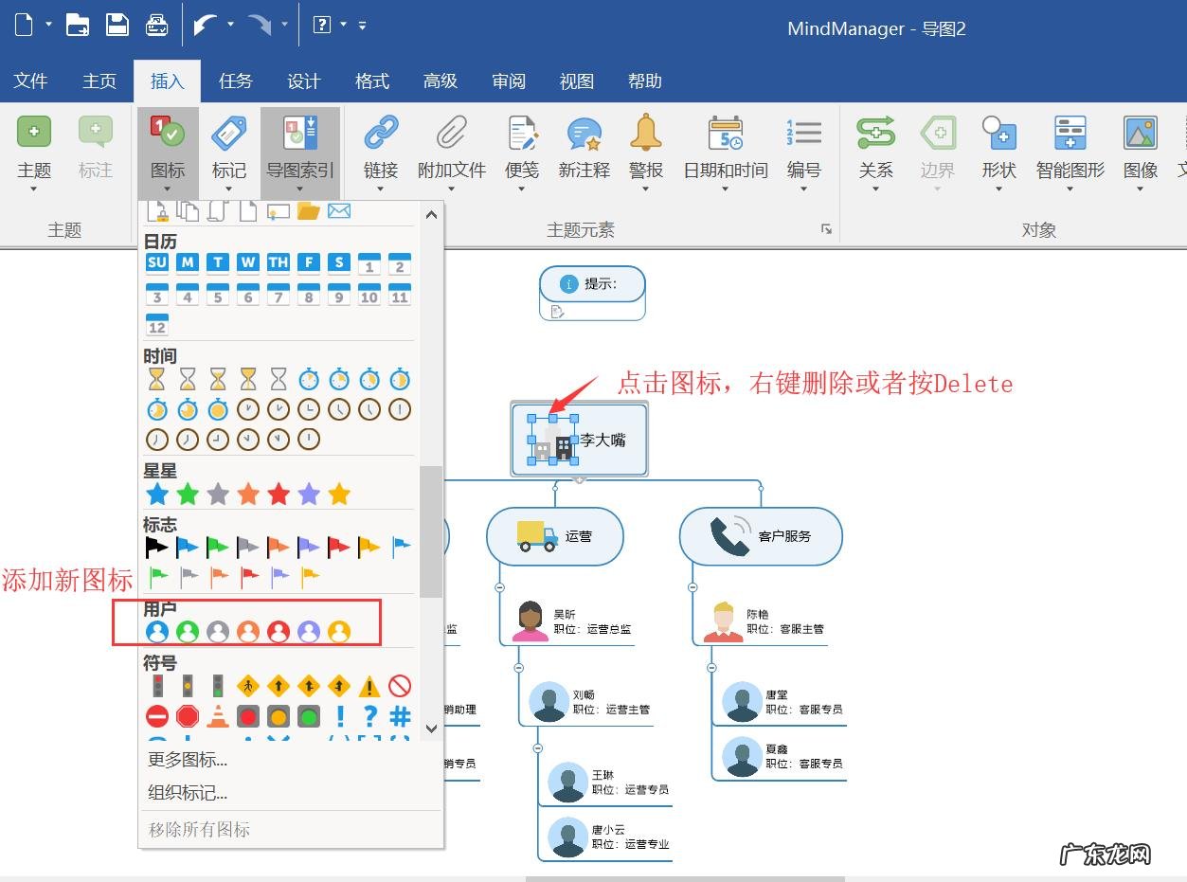Collapse the 客户服务 branch subtopics
The width and height of the screenshot is (1187, 882).
click(692, 587)
